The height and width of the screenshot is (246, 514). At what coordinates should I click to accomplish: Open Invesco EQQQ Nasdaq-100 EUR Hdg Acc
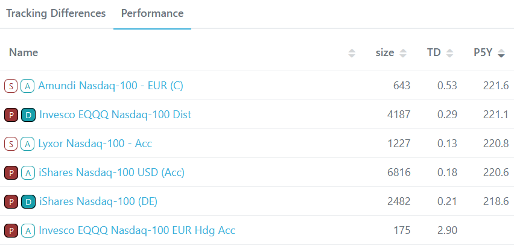(136, 230)
